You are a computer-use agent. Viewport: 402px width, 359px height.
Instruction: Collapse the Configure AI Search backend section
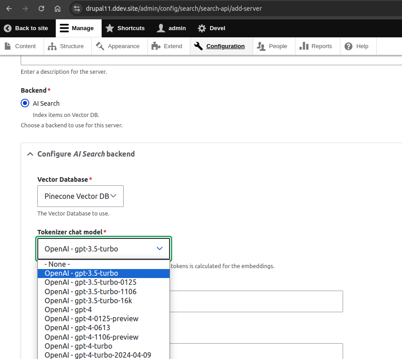[x=30, y=153]
